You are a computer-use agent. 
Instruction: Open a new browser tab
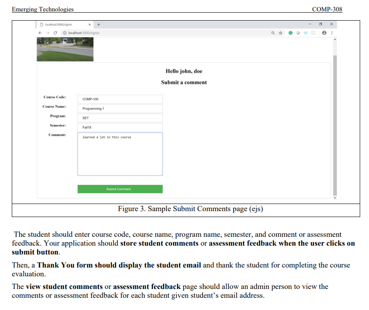tap(98, 24)
